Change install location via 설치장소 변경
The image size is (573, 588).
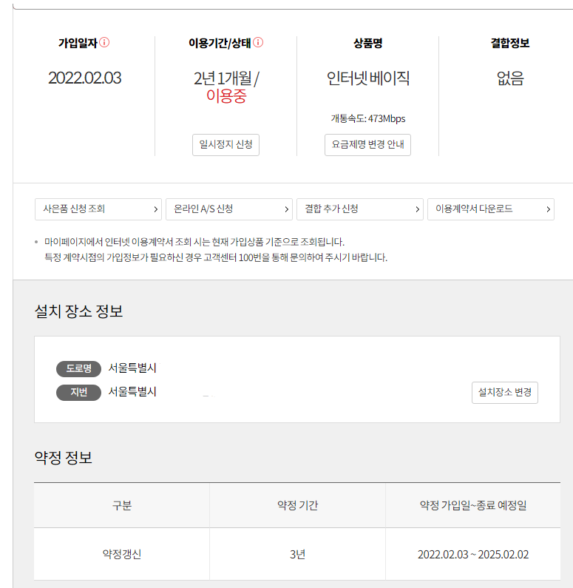505,393
